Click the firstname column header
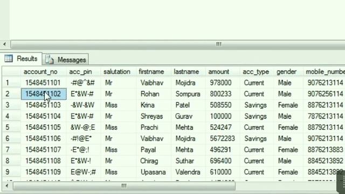The image size is (345, 194). [x=154, y=72]
